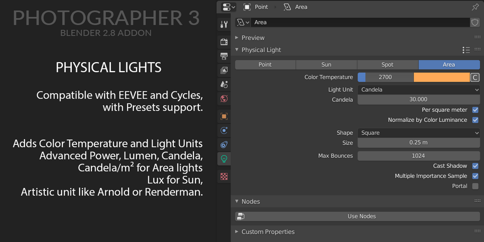Viewport: 484px width, 242px height.
Task: Click the Color Temperature 2700 slider
Action: 385,77
